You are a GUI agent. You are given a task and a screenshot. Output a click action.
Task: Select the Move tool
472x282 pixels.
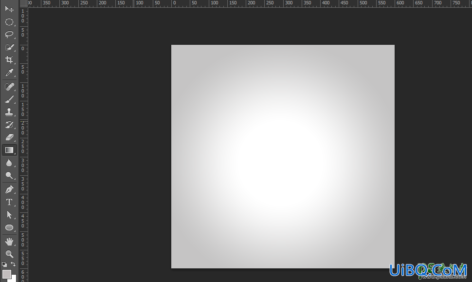click(x=9, y=9)
